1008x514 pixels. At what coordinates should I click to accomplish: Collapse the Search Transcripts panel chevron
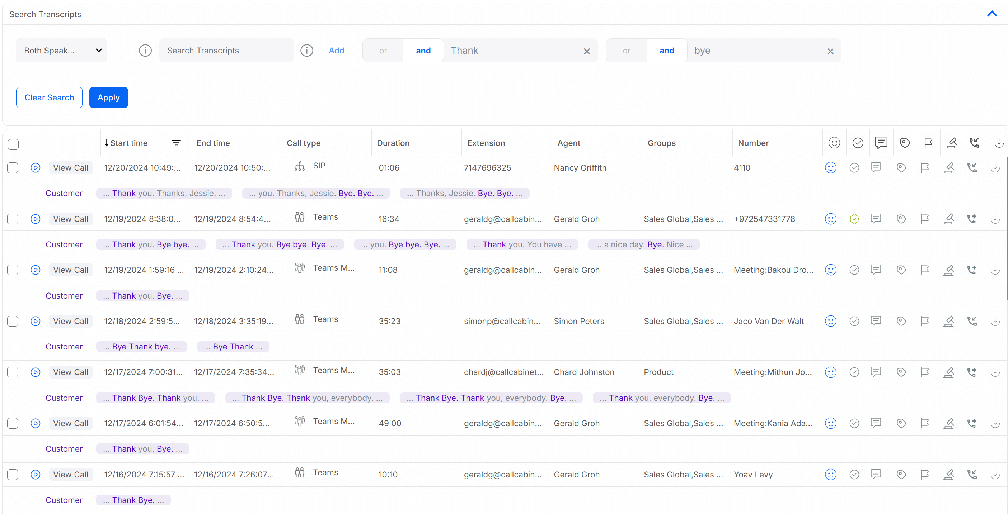[x=992, y=14]
